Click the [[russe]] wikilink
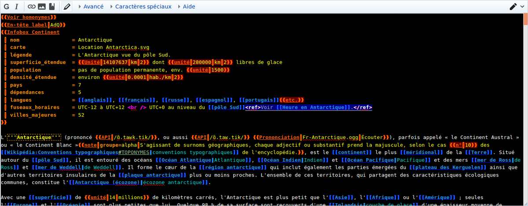Viewport: 528px width, 206px height. tap(176, 100)
